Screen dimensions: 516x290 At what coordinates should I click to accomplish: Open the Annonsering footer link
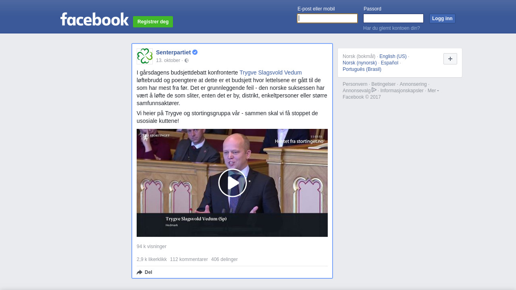tap(413, 84)
